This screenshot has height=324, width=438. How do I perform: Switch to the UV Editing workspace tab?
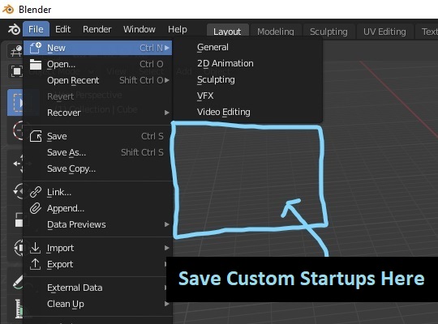click(x=384, y=32)
